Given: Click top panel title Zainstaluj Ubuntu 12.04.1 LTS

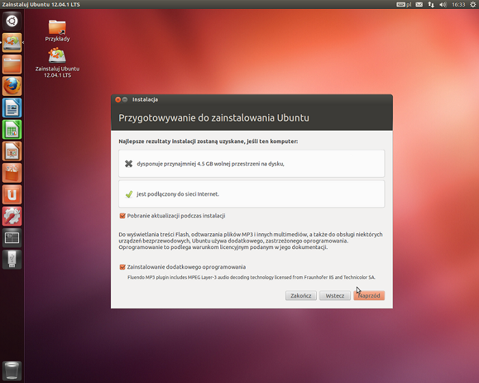Looking at the screenshot, I should click(41, 5).
